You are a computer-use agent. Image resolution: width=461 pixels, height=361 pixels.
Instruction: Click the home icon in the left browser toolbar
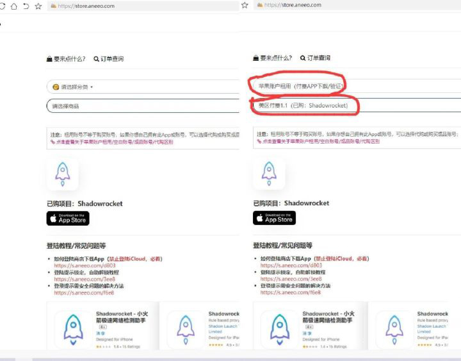coord(14,6)
